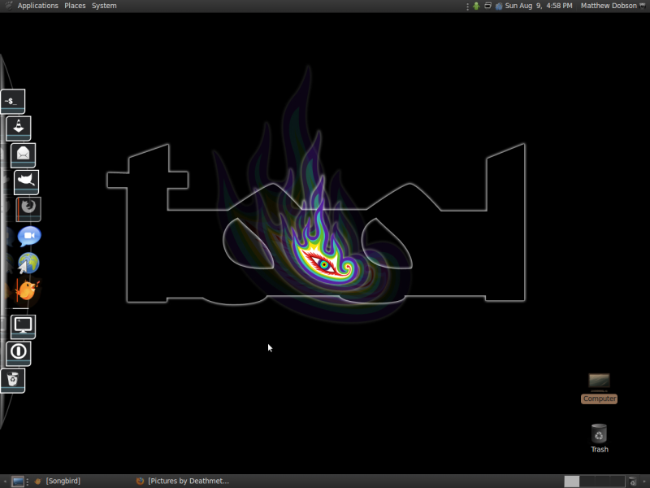Open the Applications menu
The height and width of the screenshot is (488, 650).
pyautogui.click(x=37, y=6)
